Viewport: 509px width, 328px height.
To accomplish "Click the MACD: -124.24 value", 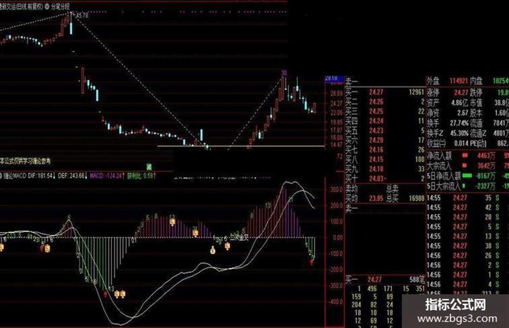I will coord(107,176).
